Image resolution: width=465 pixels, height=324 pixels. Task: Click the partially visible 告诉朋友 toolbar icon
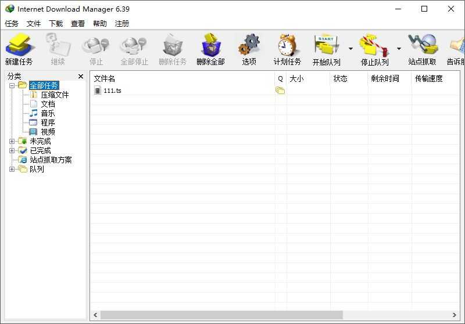(457, 45)
